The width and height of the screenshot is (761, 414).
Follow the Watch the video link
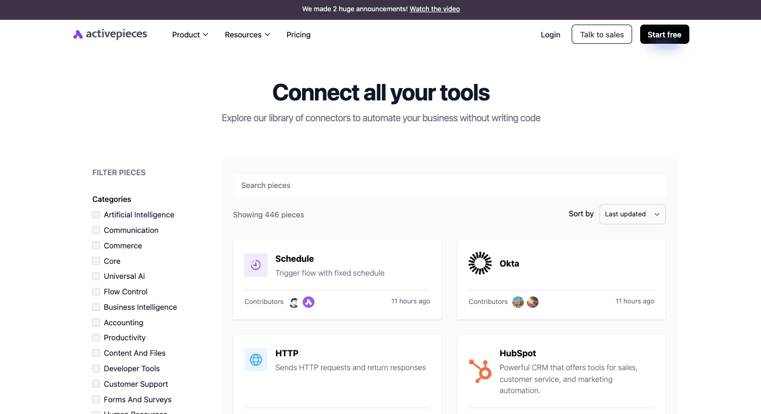coord(434,9)
